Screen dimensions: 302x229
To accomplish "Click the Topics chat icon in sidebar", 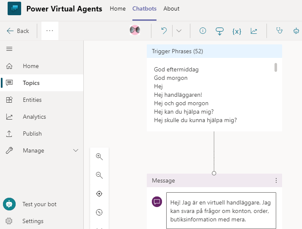I will click(9, 83).
